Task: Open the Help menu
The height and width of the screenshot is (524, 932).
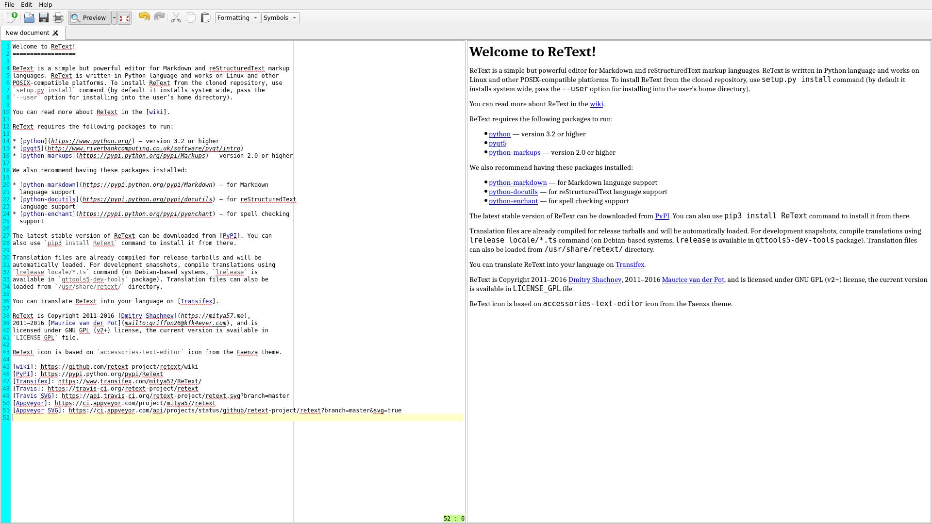Action: [46, 4]
